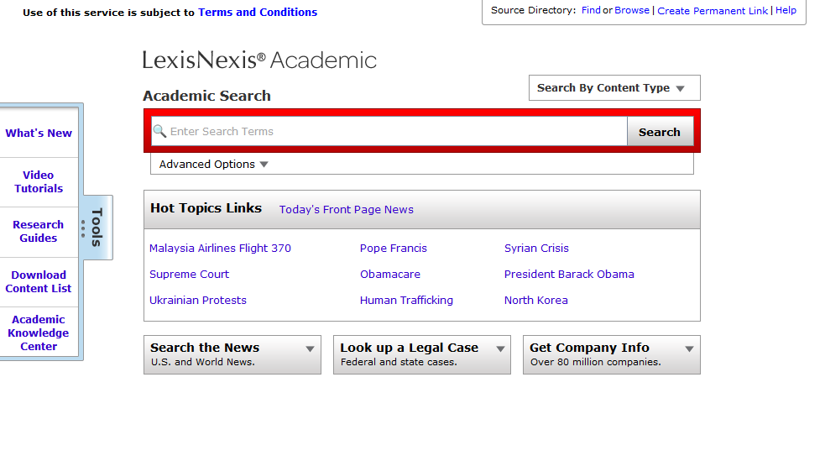
Task: Open the Help link
Action: (786, 11)
